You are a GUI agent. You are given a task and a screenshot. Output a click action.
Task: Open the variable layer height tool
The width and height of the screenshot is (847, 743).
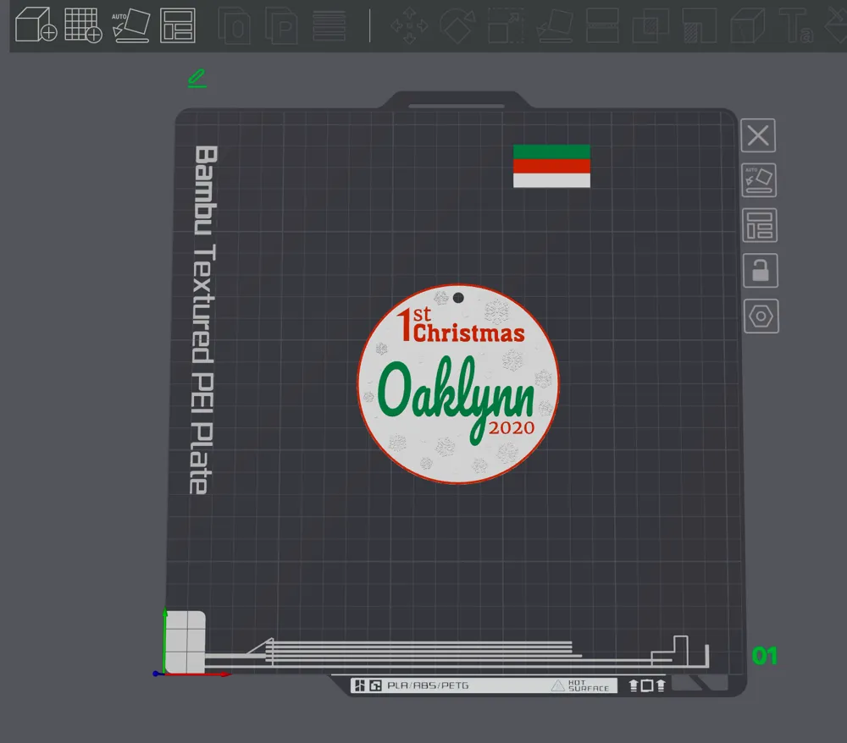(x=329, y=26)
